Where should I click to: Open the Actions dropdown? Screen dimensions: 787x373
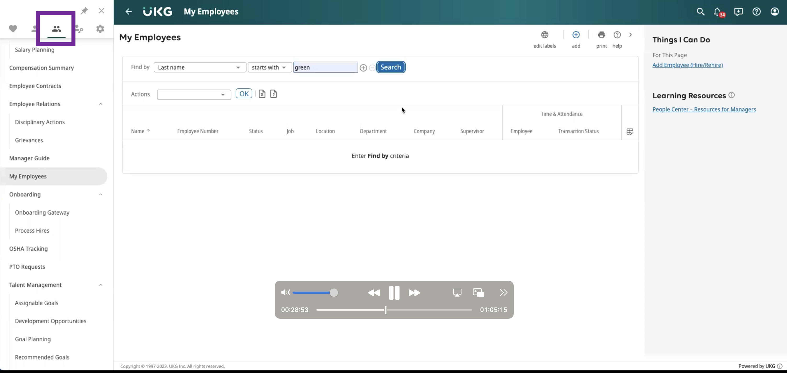coord(194,94)
